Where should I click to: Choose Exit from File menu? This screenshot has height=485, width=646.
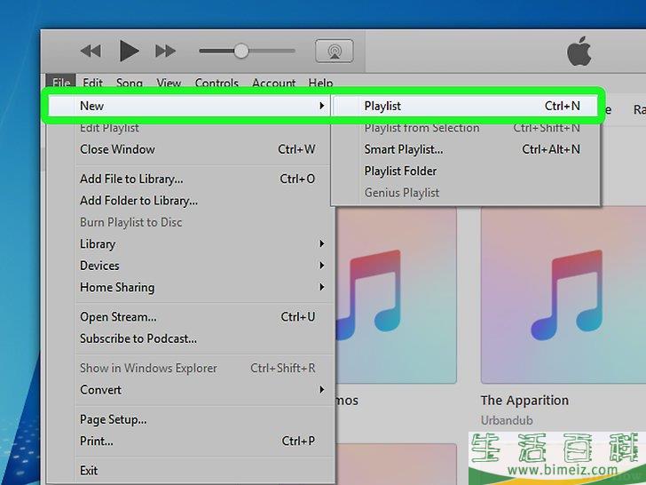point(189,471)
